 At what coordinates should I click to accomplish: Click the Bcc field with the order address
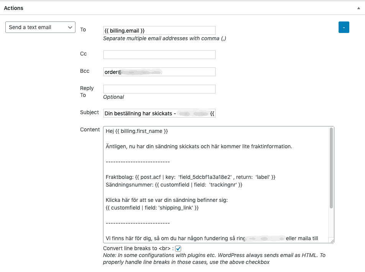point(159,72)
